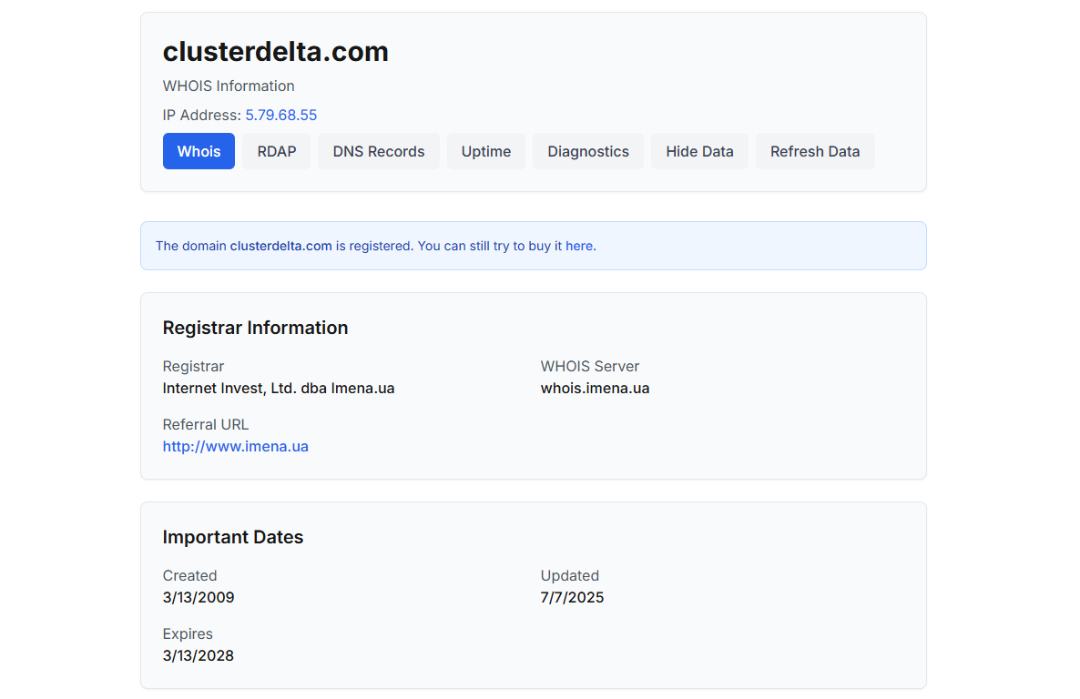Click the Registrar Information heading
The height and width of the screenshot is (699, 1080).
pyautogui.click(x=255, y=328)
